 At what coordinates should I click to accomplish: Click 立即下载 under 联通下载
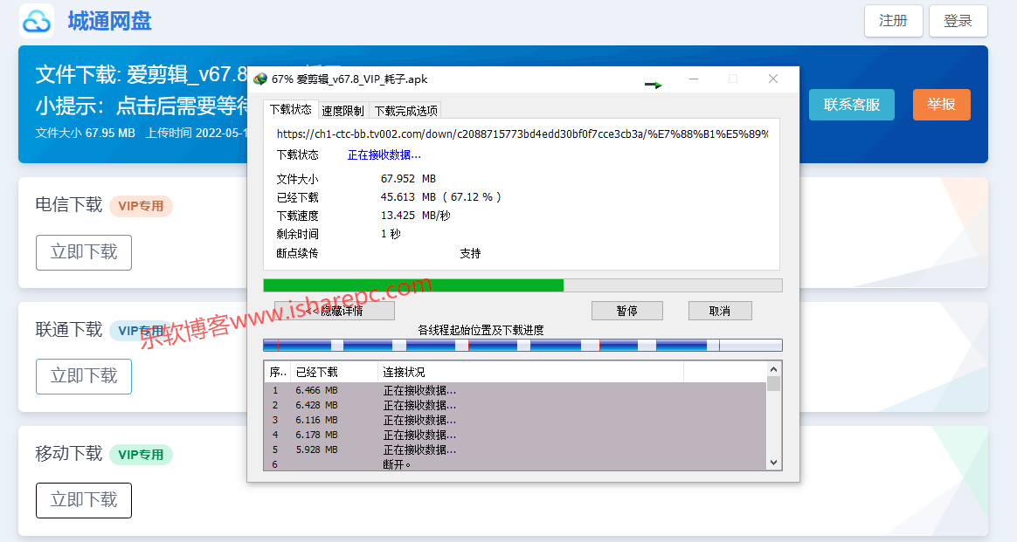tap(84, 376)
